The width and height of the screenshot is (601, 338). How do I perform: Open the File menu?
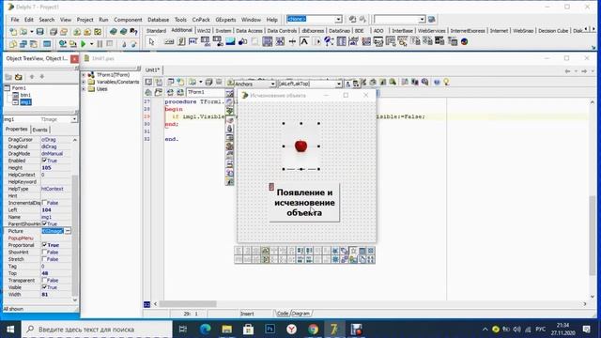pos(15,20)
